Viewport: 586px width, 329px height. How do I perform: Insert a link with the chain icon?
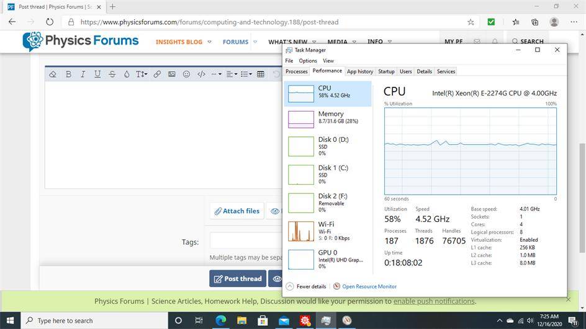pos(157,74)
